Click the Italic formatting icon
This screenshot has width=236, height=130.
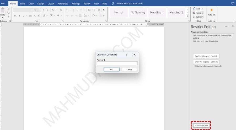click(x=19, y=16)
